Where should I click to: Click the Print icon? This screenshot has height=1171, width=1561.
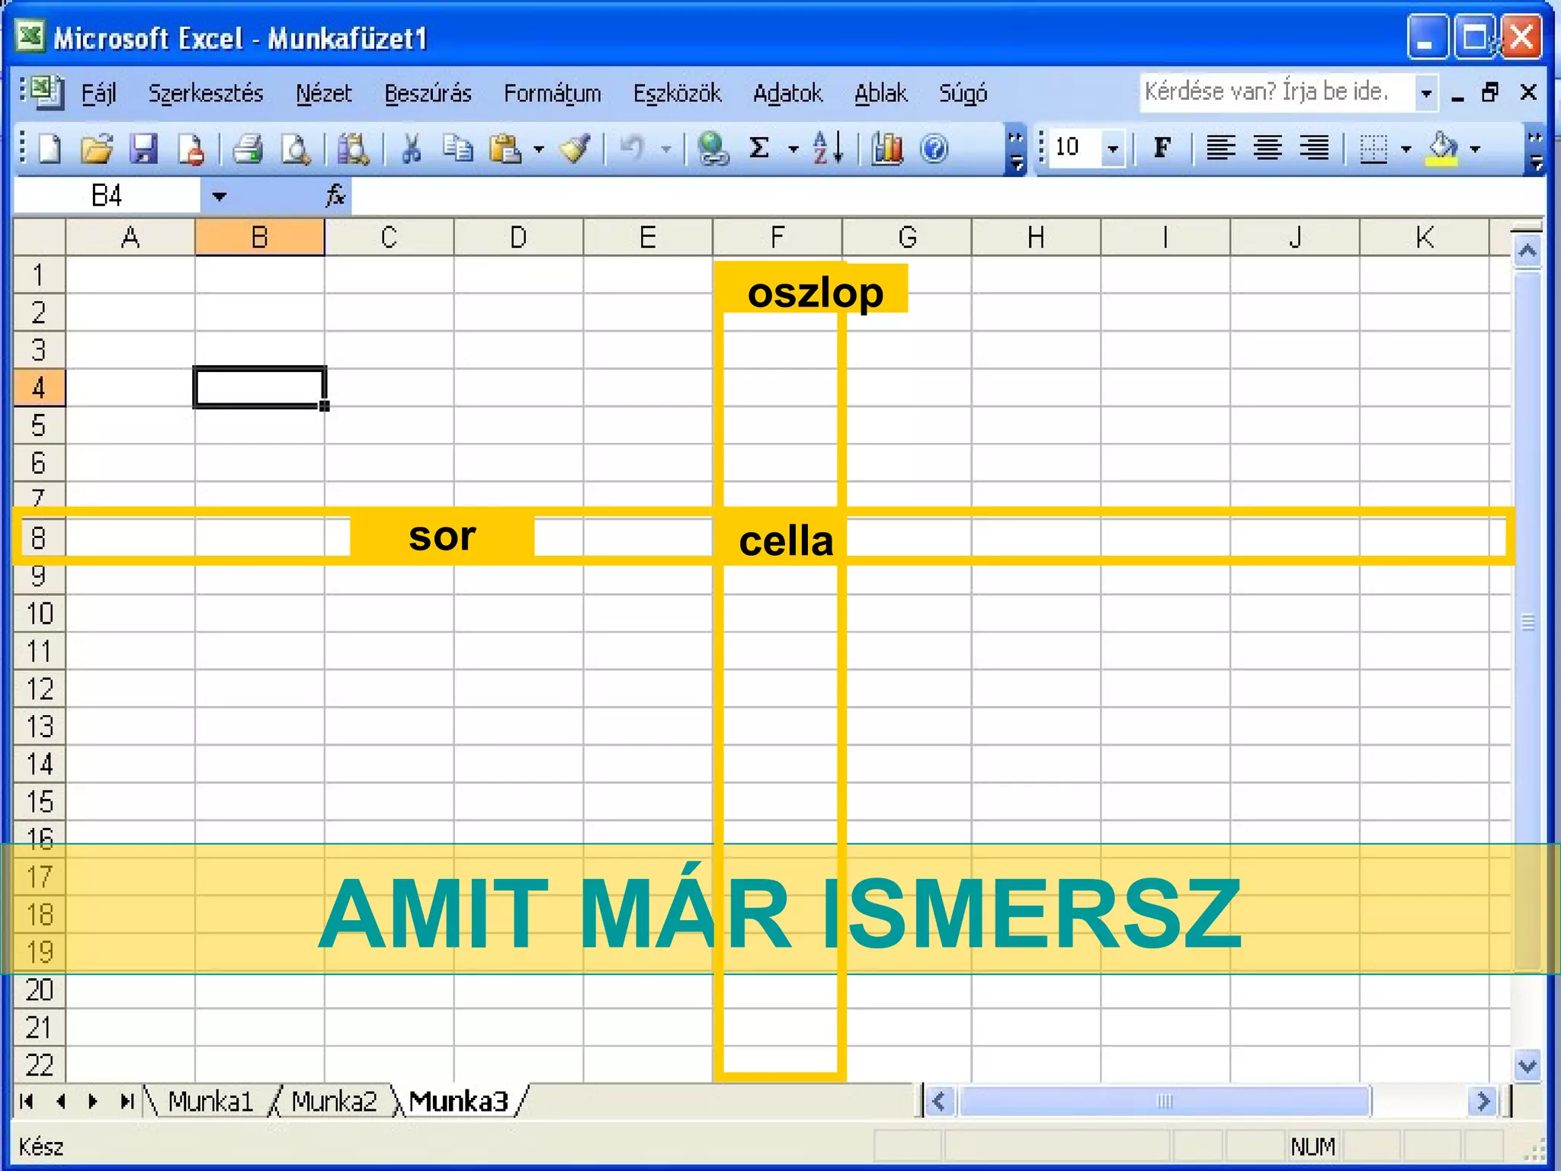[x=248, y=148]
